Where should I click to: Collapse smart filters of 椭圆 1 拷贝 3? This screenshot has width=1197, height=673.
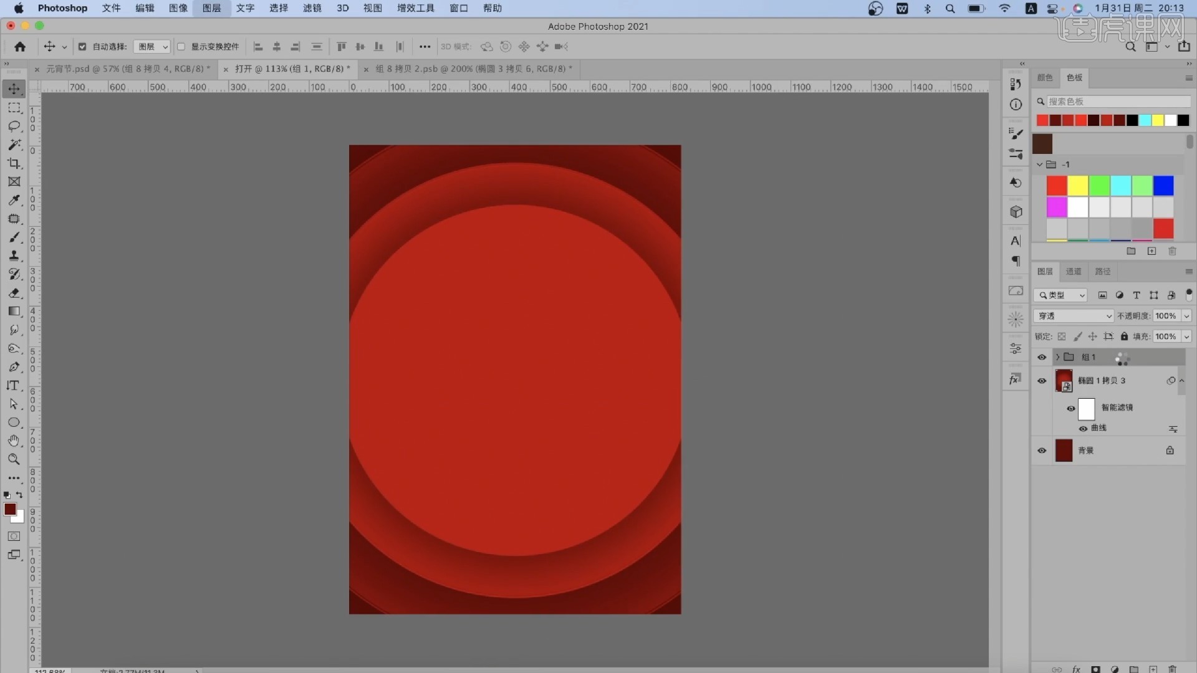[x=1181, y=381]
